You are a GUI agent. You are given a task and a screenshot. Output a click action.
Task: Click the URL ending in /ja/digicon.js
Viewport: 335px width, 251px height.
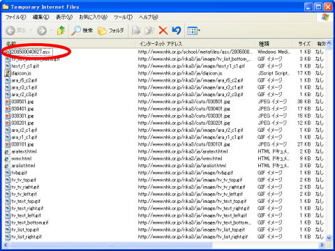[180, 73]
